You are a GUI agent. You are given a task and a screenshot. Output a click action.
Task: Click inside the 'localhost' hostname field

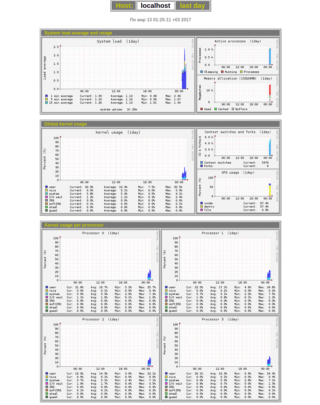[156, 5]
